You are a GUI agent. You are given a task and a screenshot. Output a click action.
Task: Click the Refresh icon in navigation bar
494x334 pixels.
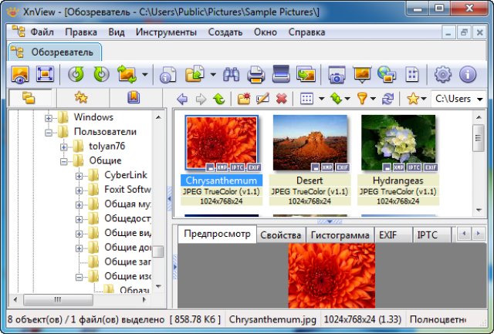387,99
